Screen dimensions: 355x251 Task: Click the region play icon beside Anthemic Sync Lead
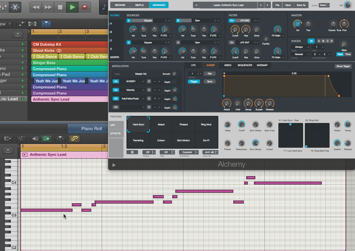(25, 155)
